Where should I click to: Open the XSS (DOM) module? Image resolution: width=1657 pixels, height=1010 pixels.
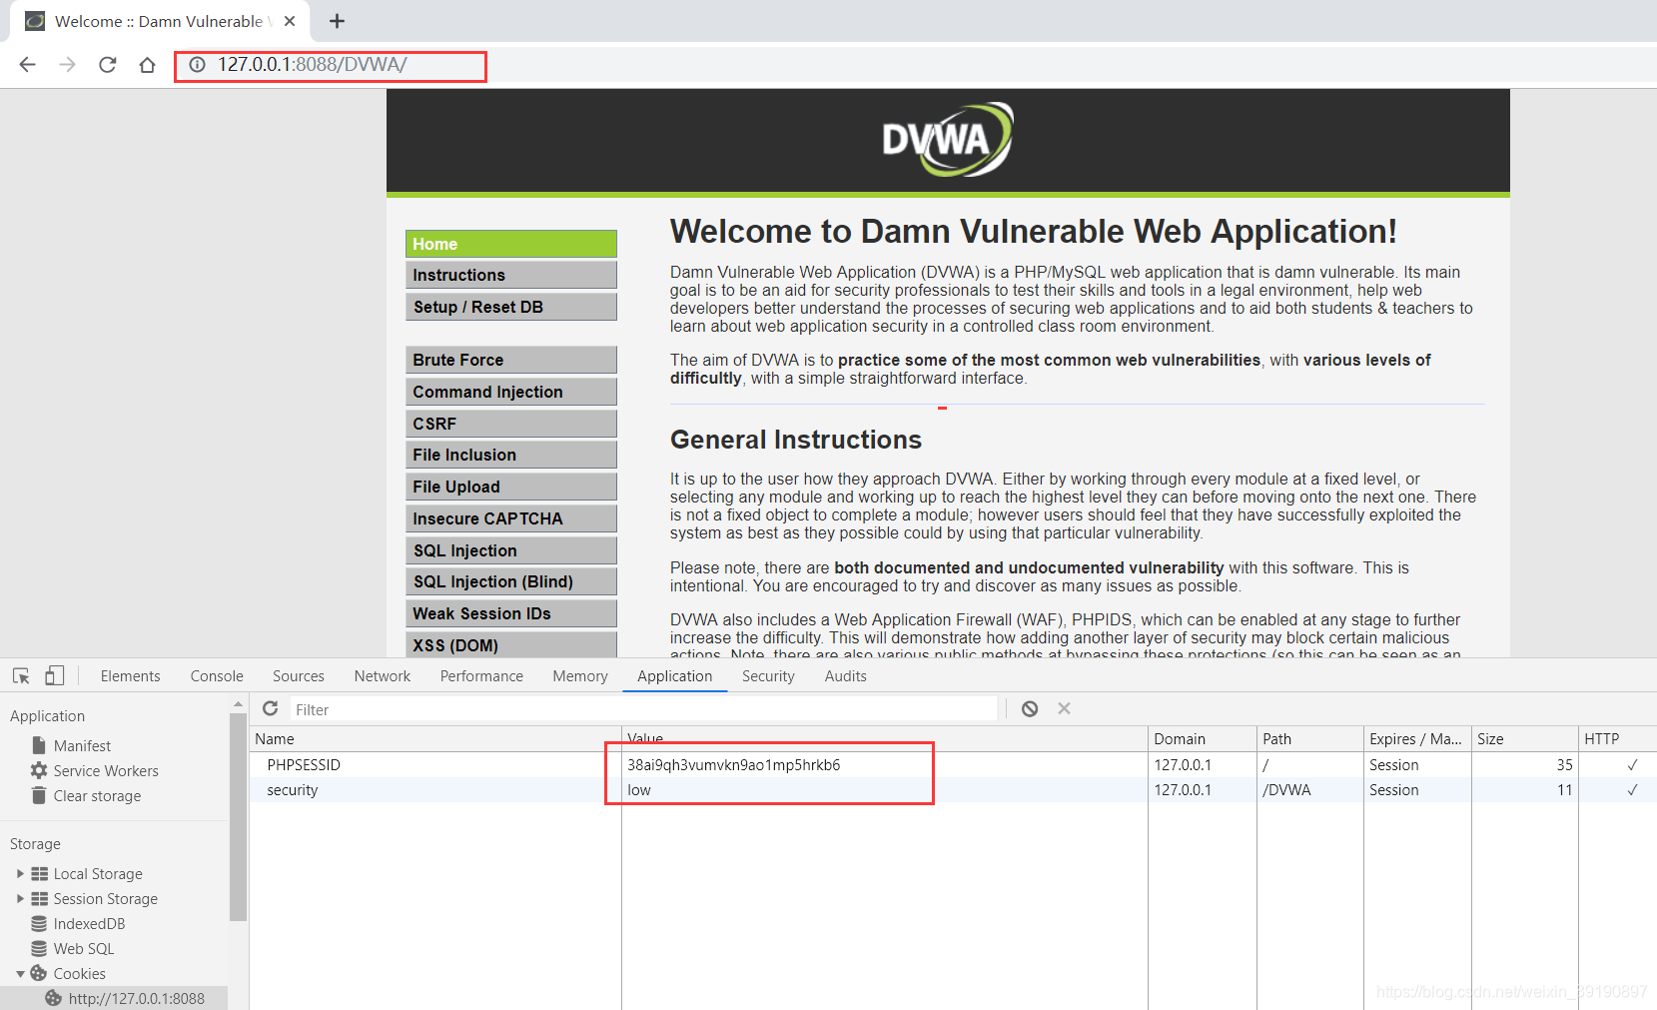[511, 644]
